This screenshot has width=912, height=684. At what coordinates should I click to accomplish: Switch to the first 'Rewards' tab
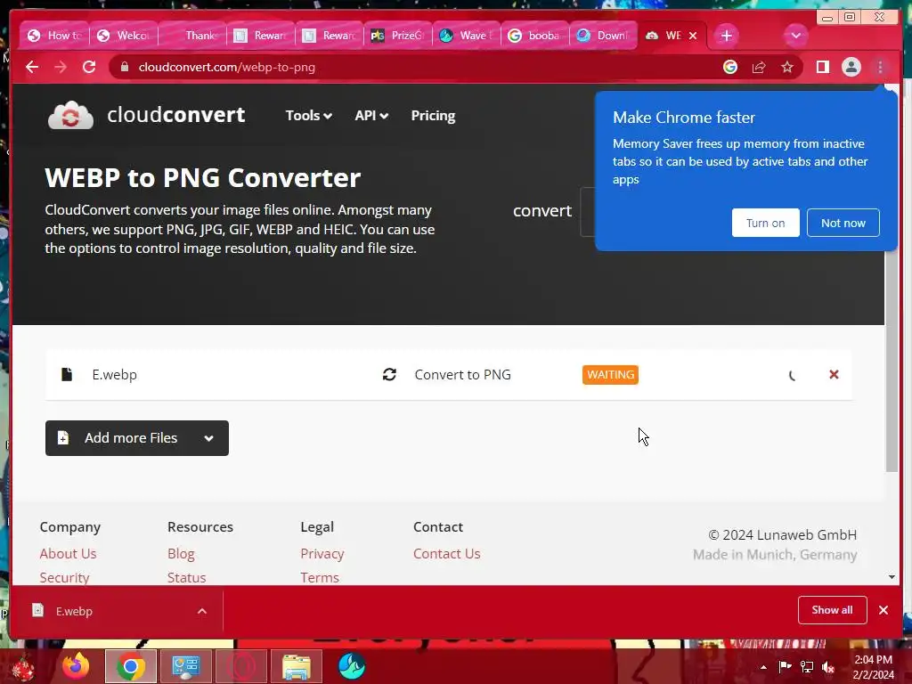point(261,36)
